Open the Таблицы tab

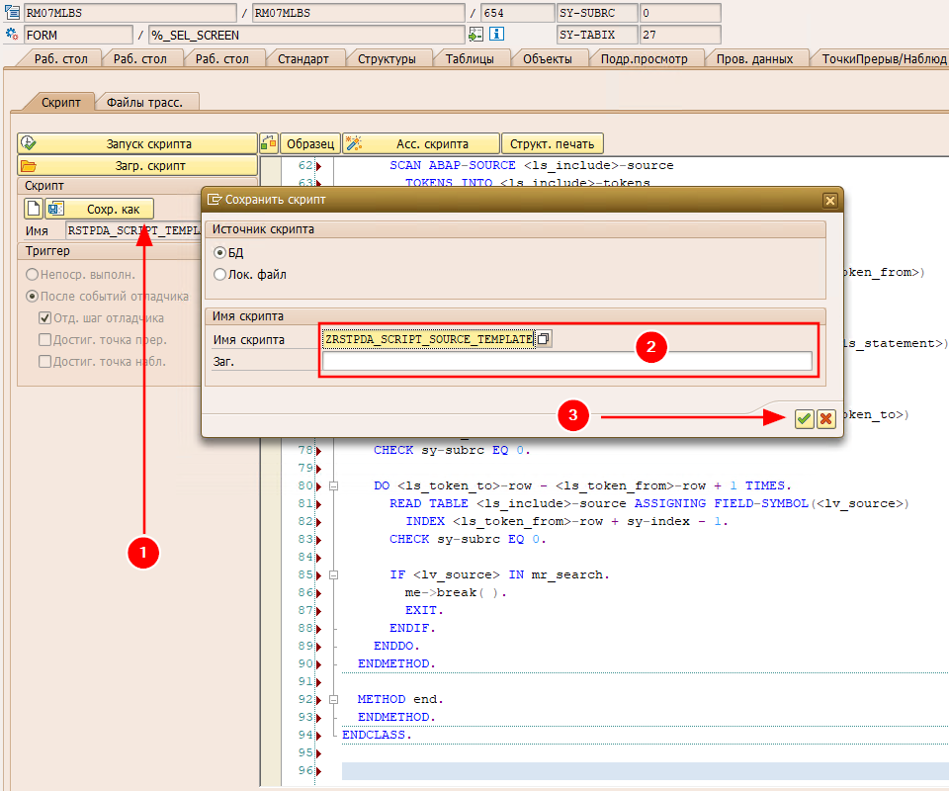(471, 58)
